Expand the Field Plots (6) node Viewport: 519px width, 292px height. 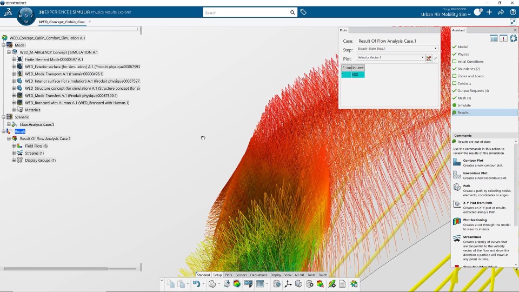click(x=14, y=145)
